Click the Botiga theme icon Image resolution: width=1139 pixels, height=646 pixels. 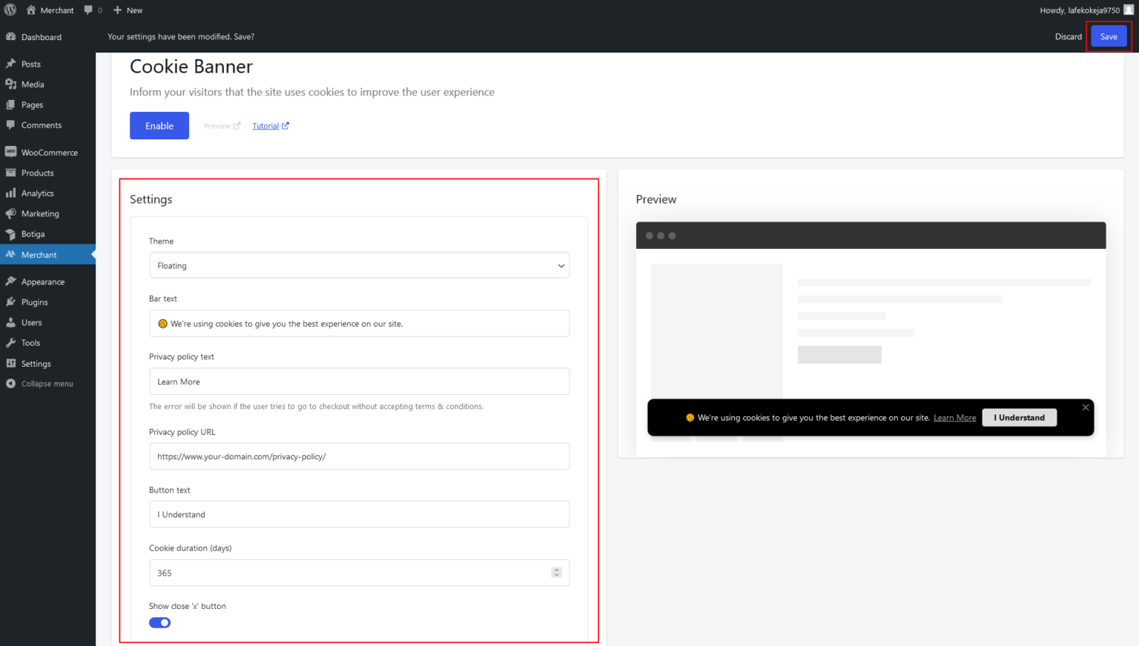10,234
